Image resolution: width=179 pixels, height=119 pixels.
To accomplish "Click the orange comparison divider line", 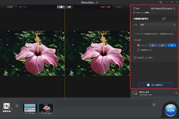I will [x=65, y=53].
